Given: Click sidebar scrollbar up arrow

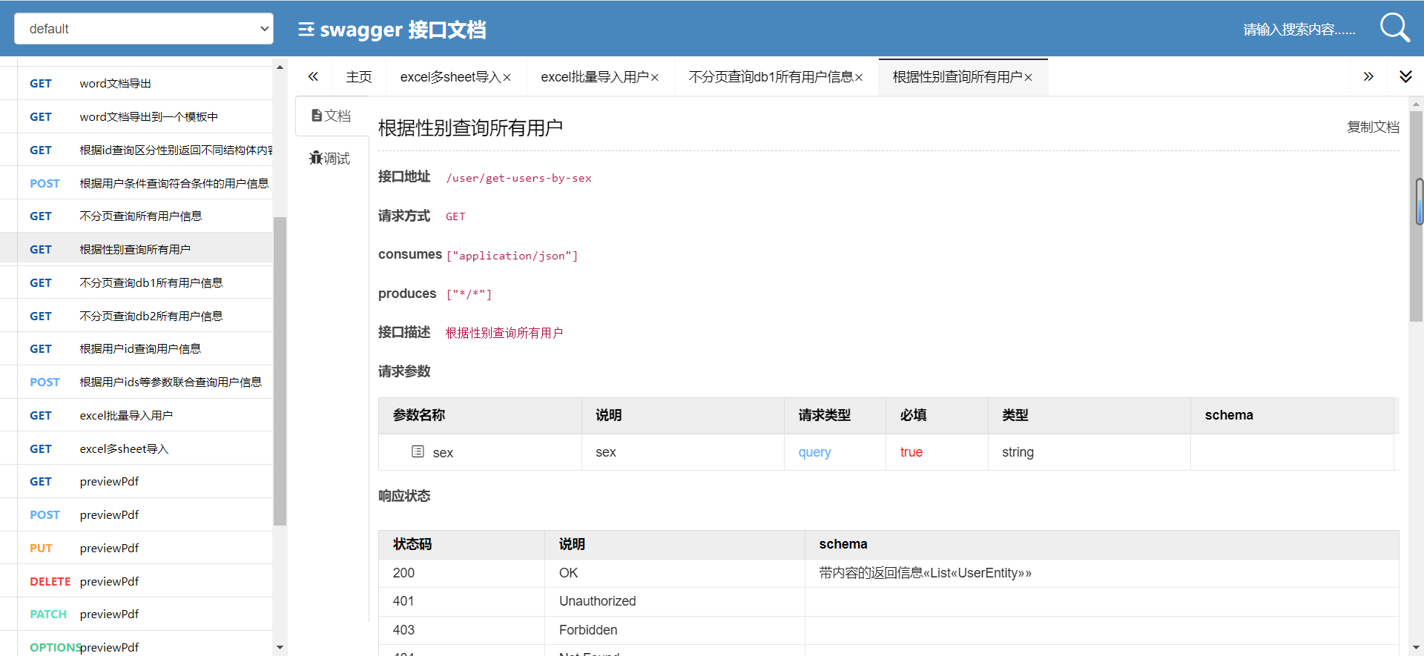Looking at the screenshot, I should coord(280,67).
